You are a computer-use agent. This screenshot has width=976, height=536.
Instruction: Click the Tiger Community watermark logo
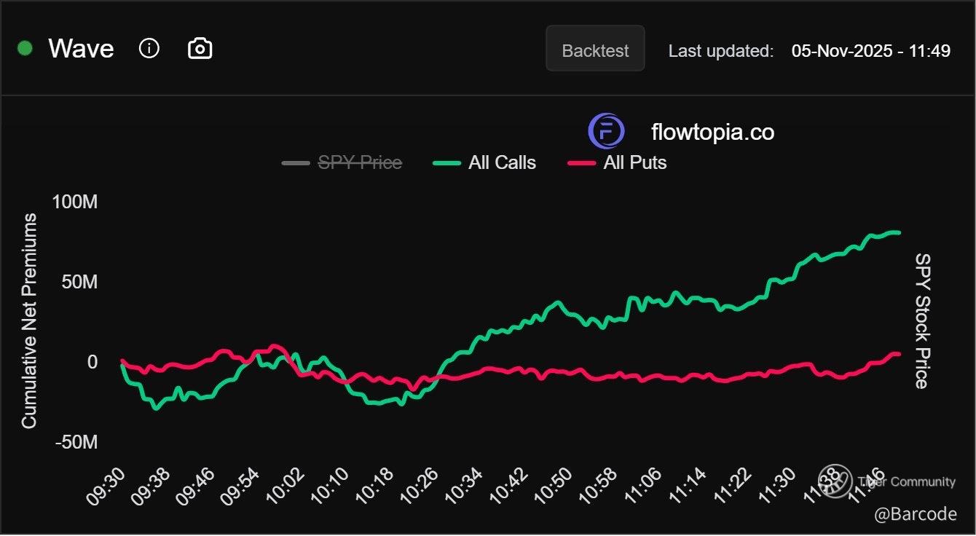click(835, 481)
